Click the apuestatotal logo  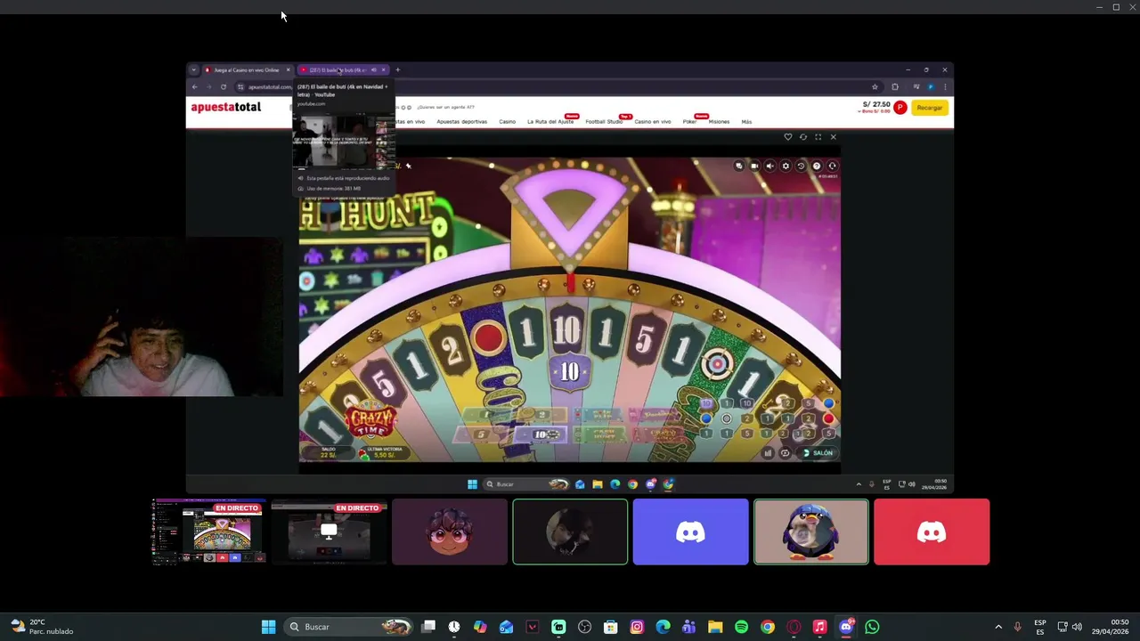coord(225,107)
